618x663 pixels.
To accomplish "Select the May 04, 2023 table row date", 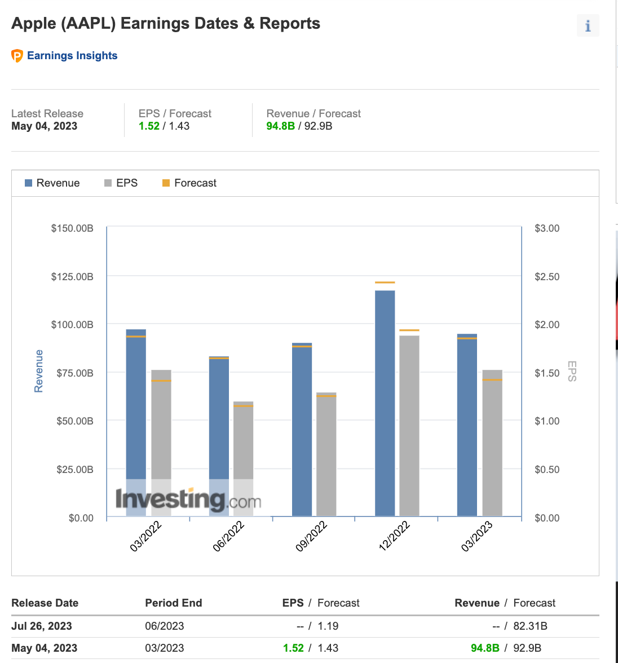I will coord(45,648).
